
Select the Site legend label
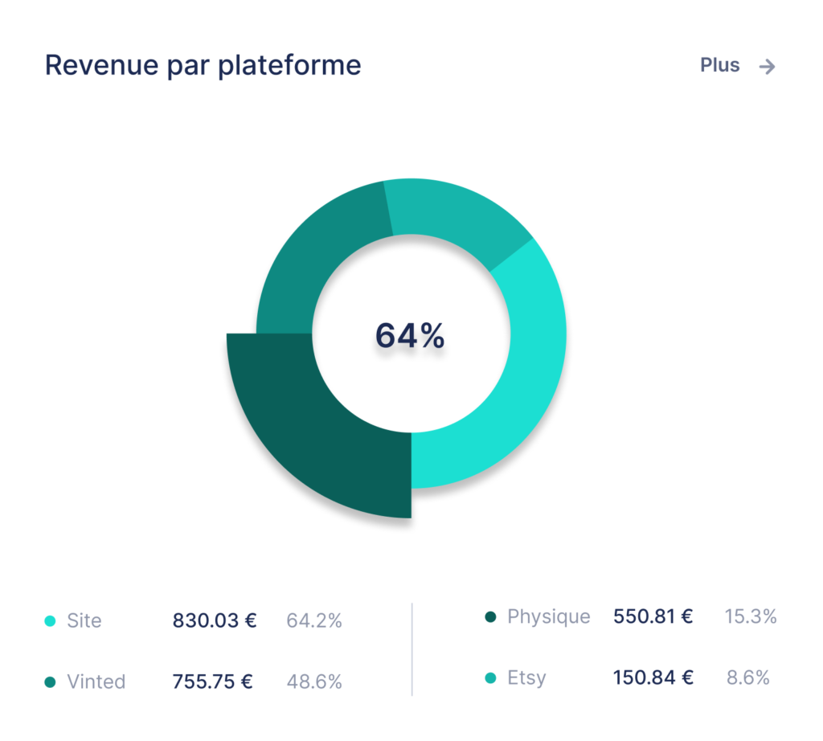click(84, 621)
